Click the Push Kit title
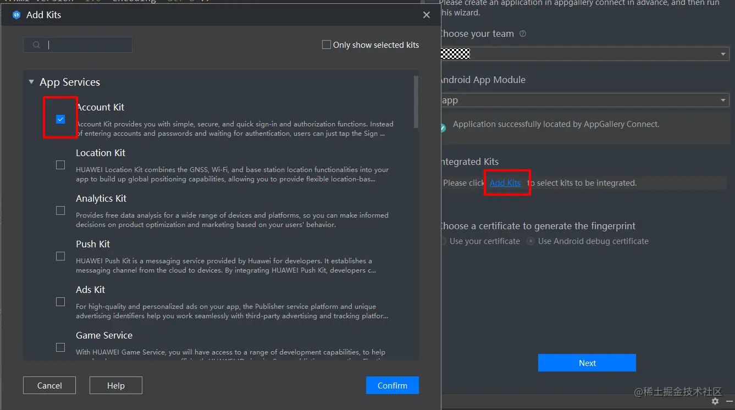The image size is (735, 410). [93, 244]
